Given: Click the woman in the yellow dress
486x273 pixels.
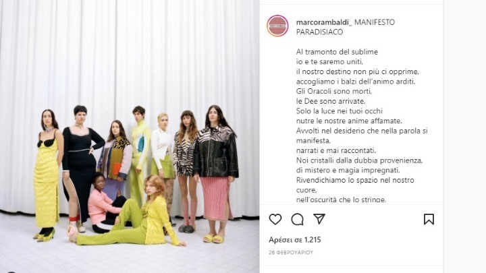Looking at the screenshot, I should [47, 175].
